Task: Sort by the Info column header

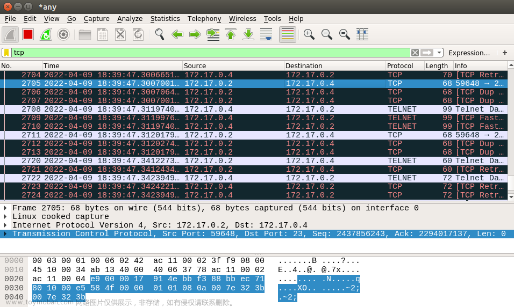Action: coord(481,66)
